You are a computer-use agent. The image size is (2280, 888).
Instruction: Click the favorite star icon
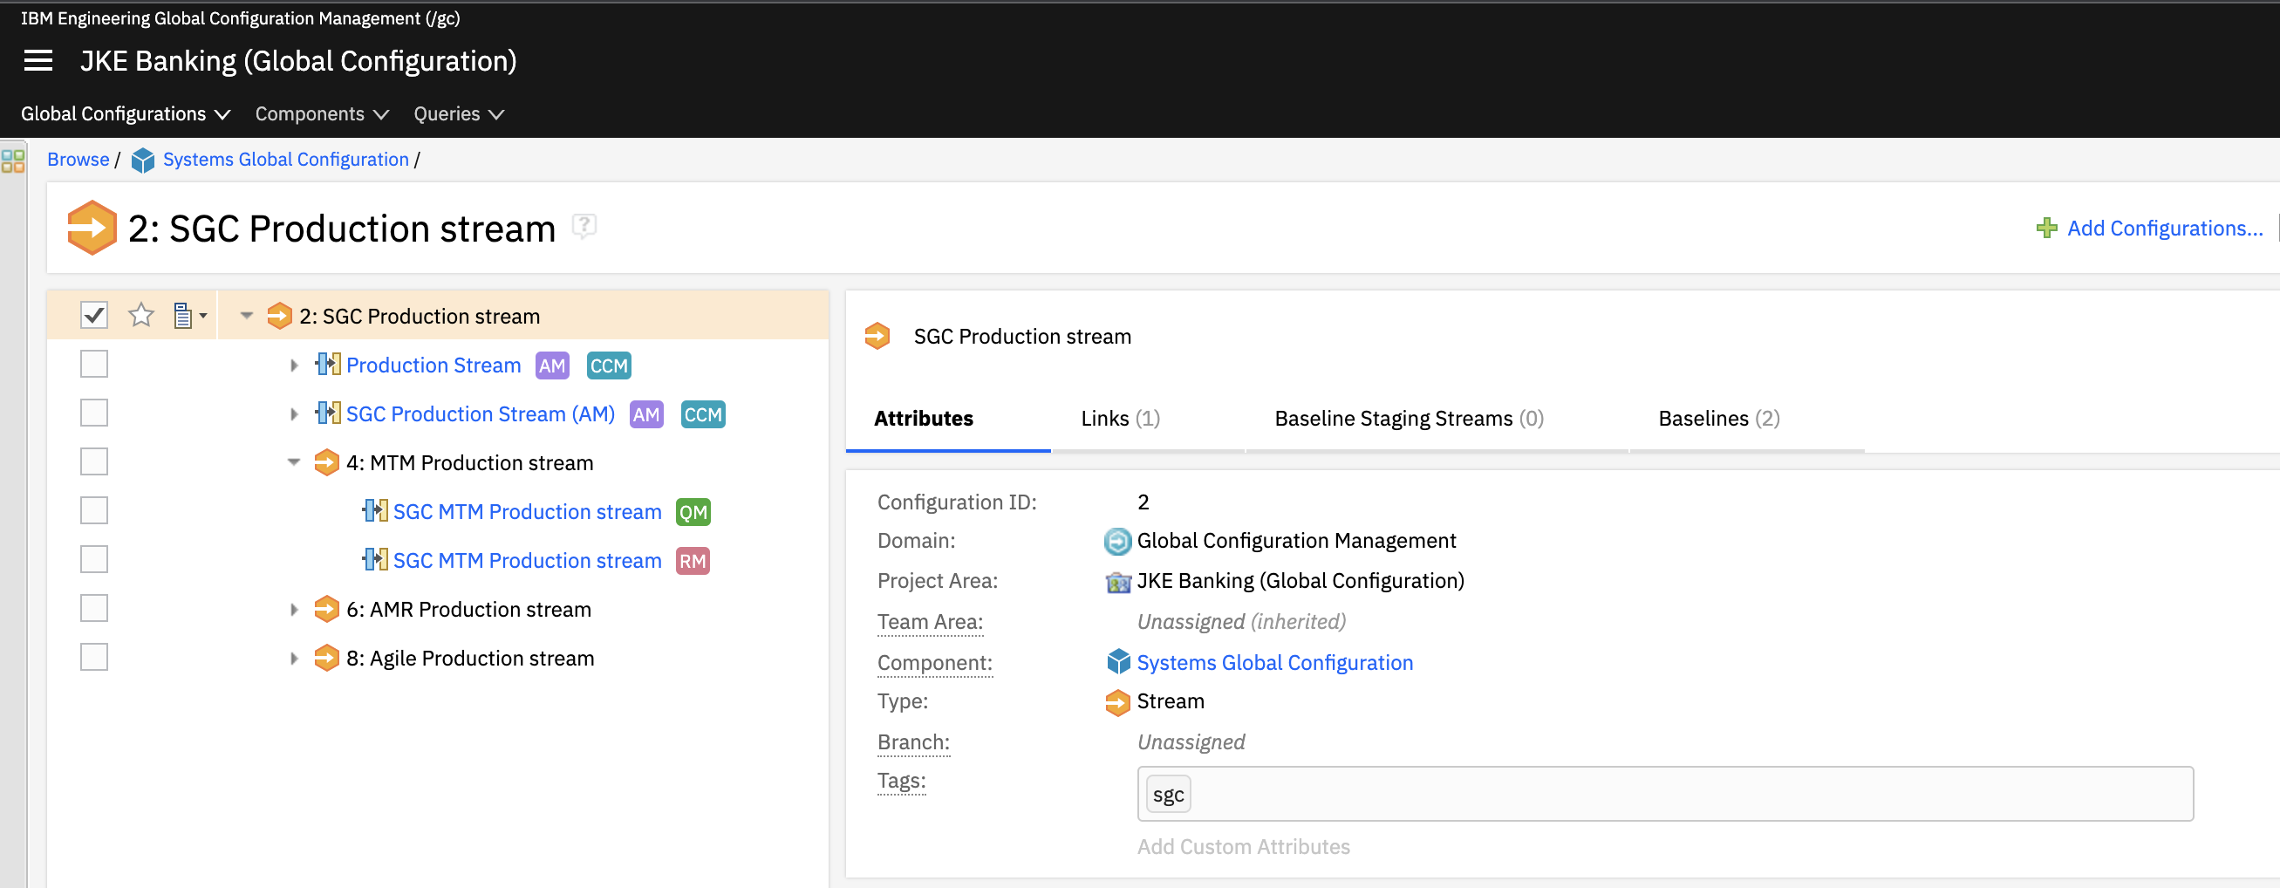[140, 315]
